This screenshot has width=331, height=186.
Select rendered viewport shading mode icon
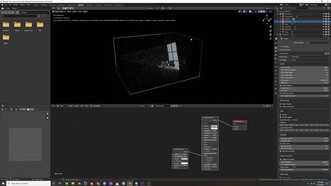264,11
